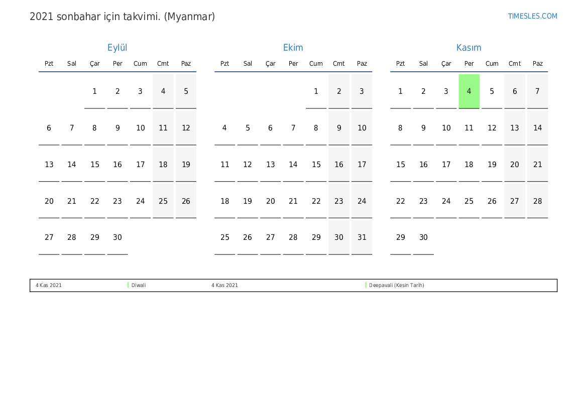The height and width of the screenshot is (415, 587).
Task: Select 1 Kasım in the calendar
Action: point(401,91)
